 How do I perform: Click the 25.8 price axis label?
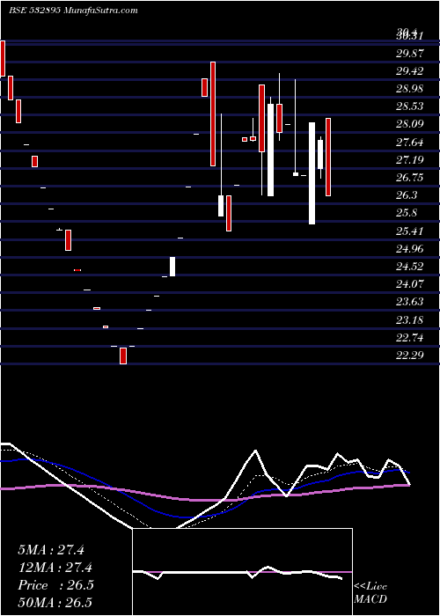[x=407, y=213]
